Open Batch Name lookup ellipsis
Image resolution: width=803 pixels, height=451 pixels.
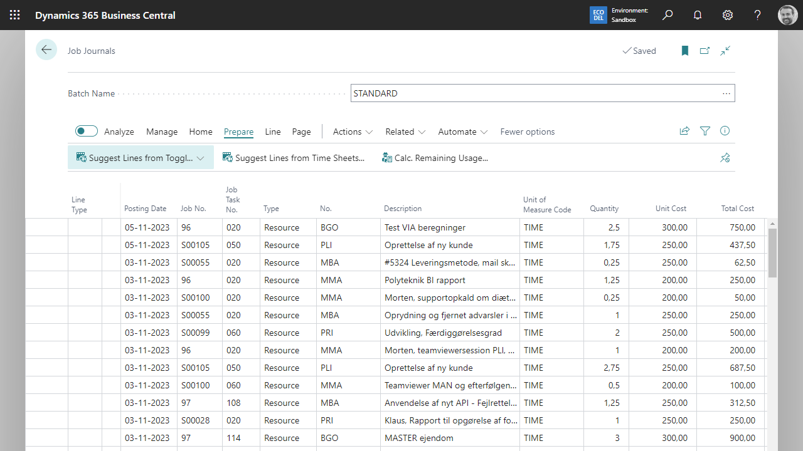726,93
